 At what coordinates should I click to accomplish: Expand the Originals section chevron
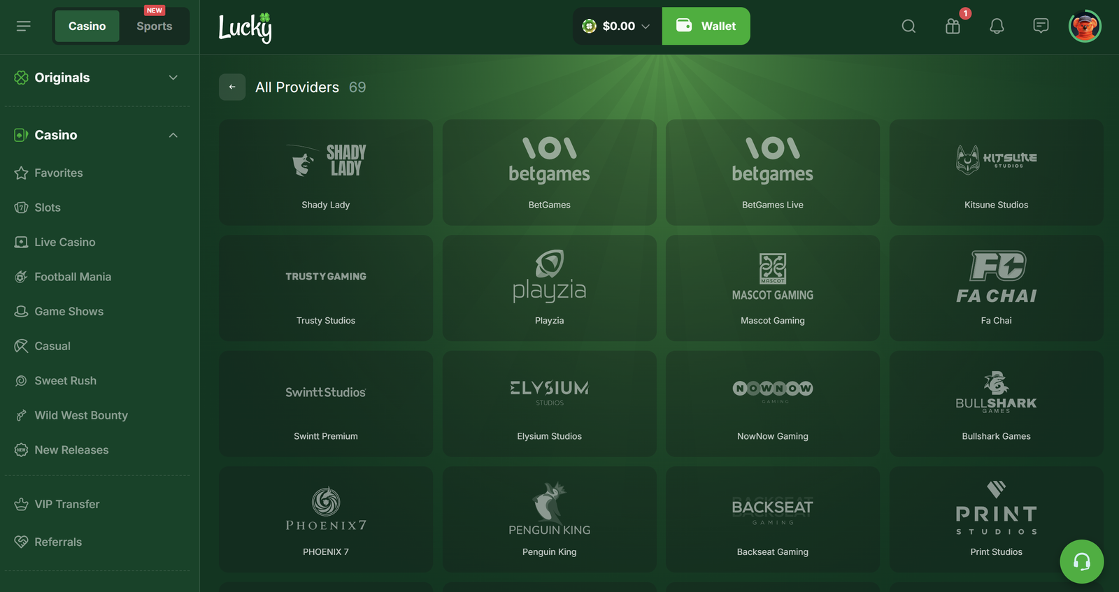173,78
